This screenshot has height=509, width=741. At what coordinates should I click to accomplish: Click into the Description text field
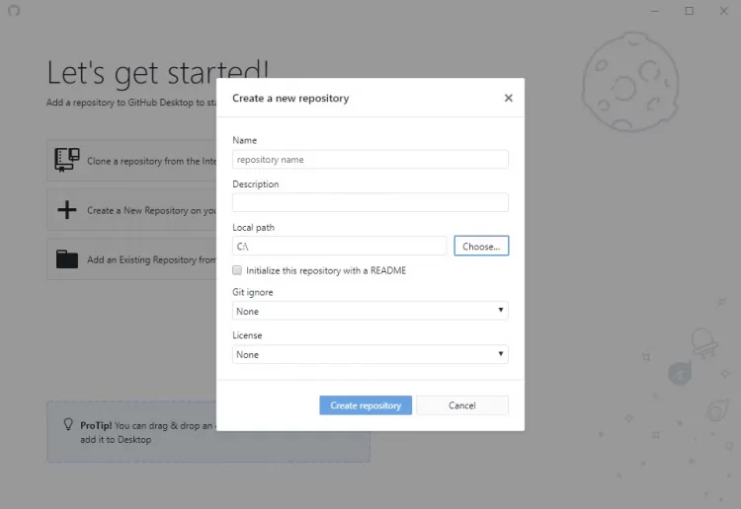click(x=370, y=202)
